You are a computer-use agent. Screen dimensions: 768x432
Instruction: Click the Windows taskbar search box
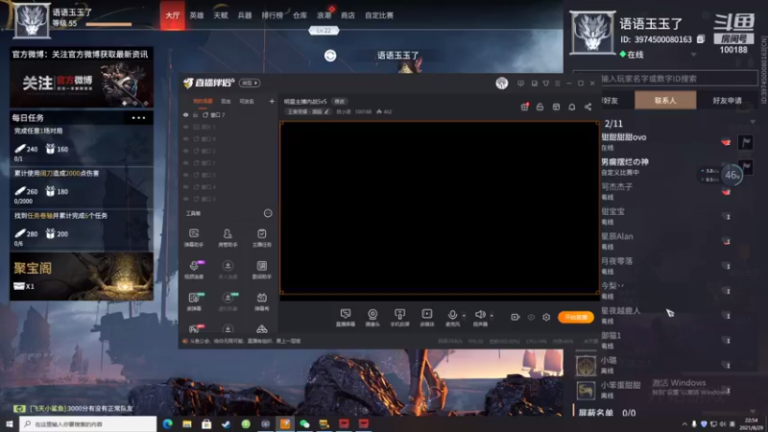(x=88, y=423)
